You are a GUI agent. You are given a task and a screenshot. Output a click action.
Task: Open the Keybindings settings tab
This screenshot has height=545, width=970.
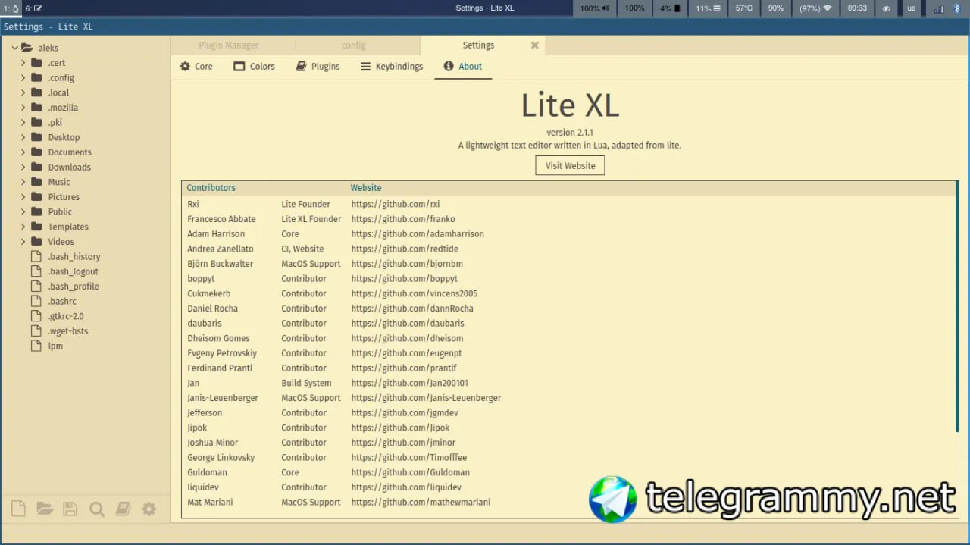click(391, 66)
